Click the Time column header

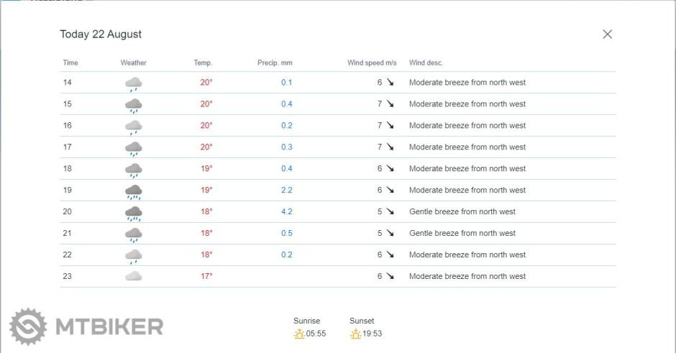(x=70, y=63)
